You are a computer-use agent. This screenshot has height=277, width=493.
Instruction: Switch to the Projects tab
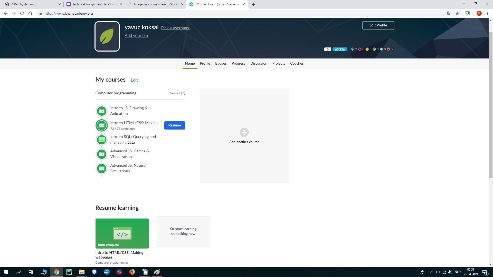point(279,63)
